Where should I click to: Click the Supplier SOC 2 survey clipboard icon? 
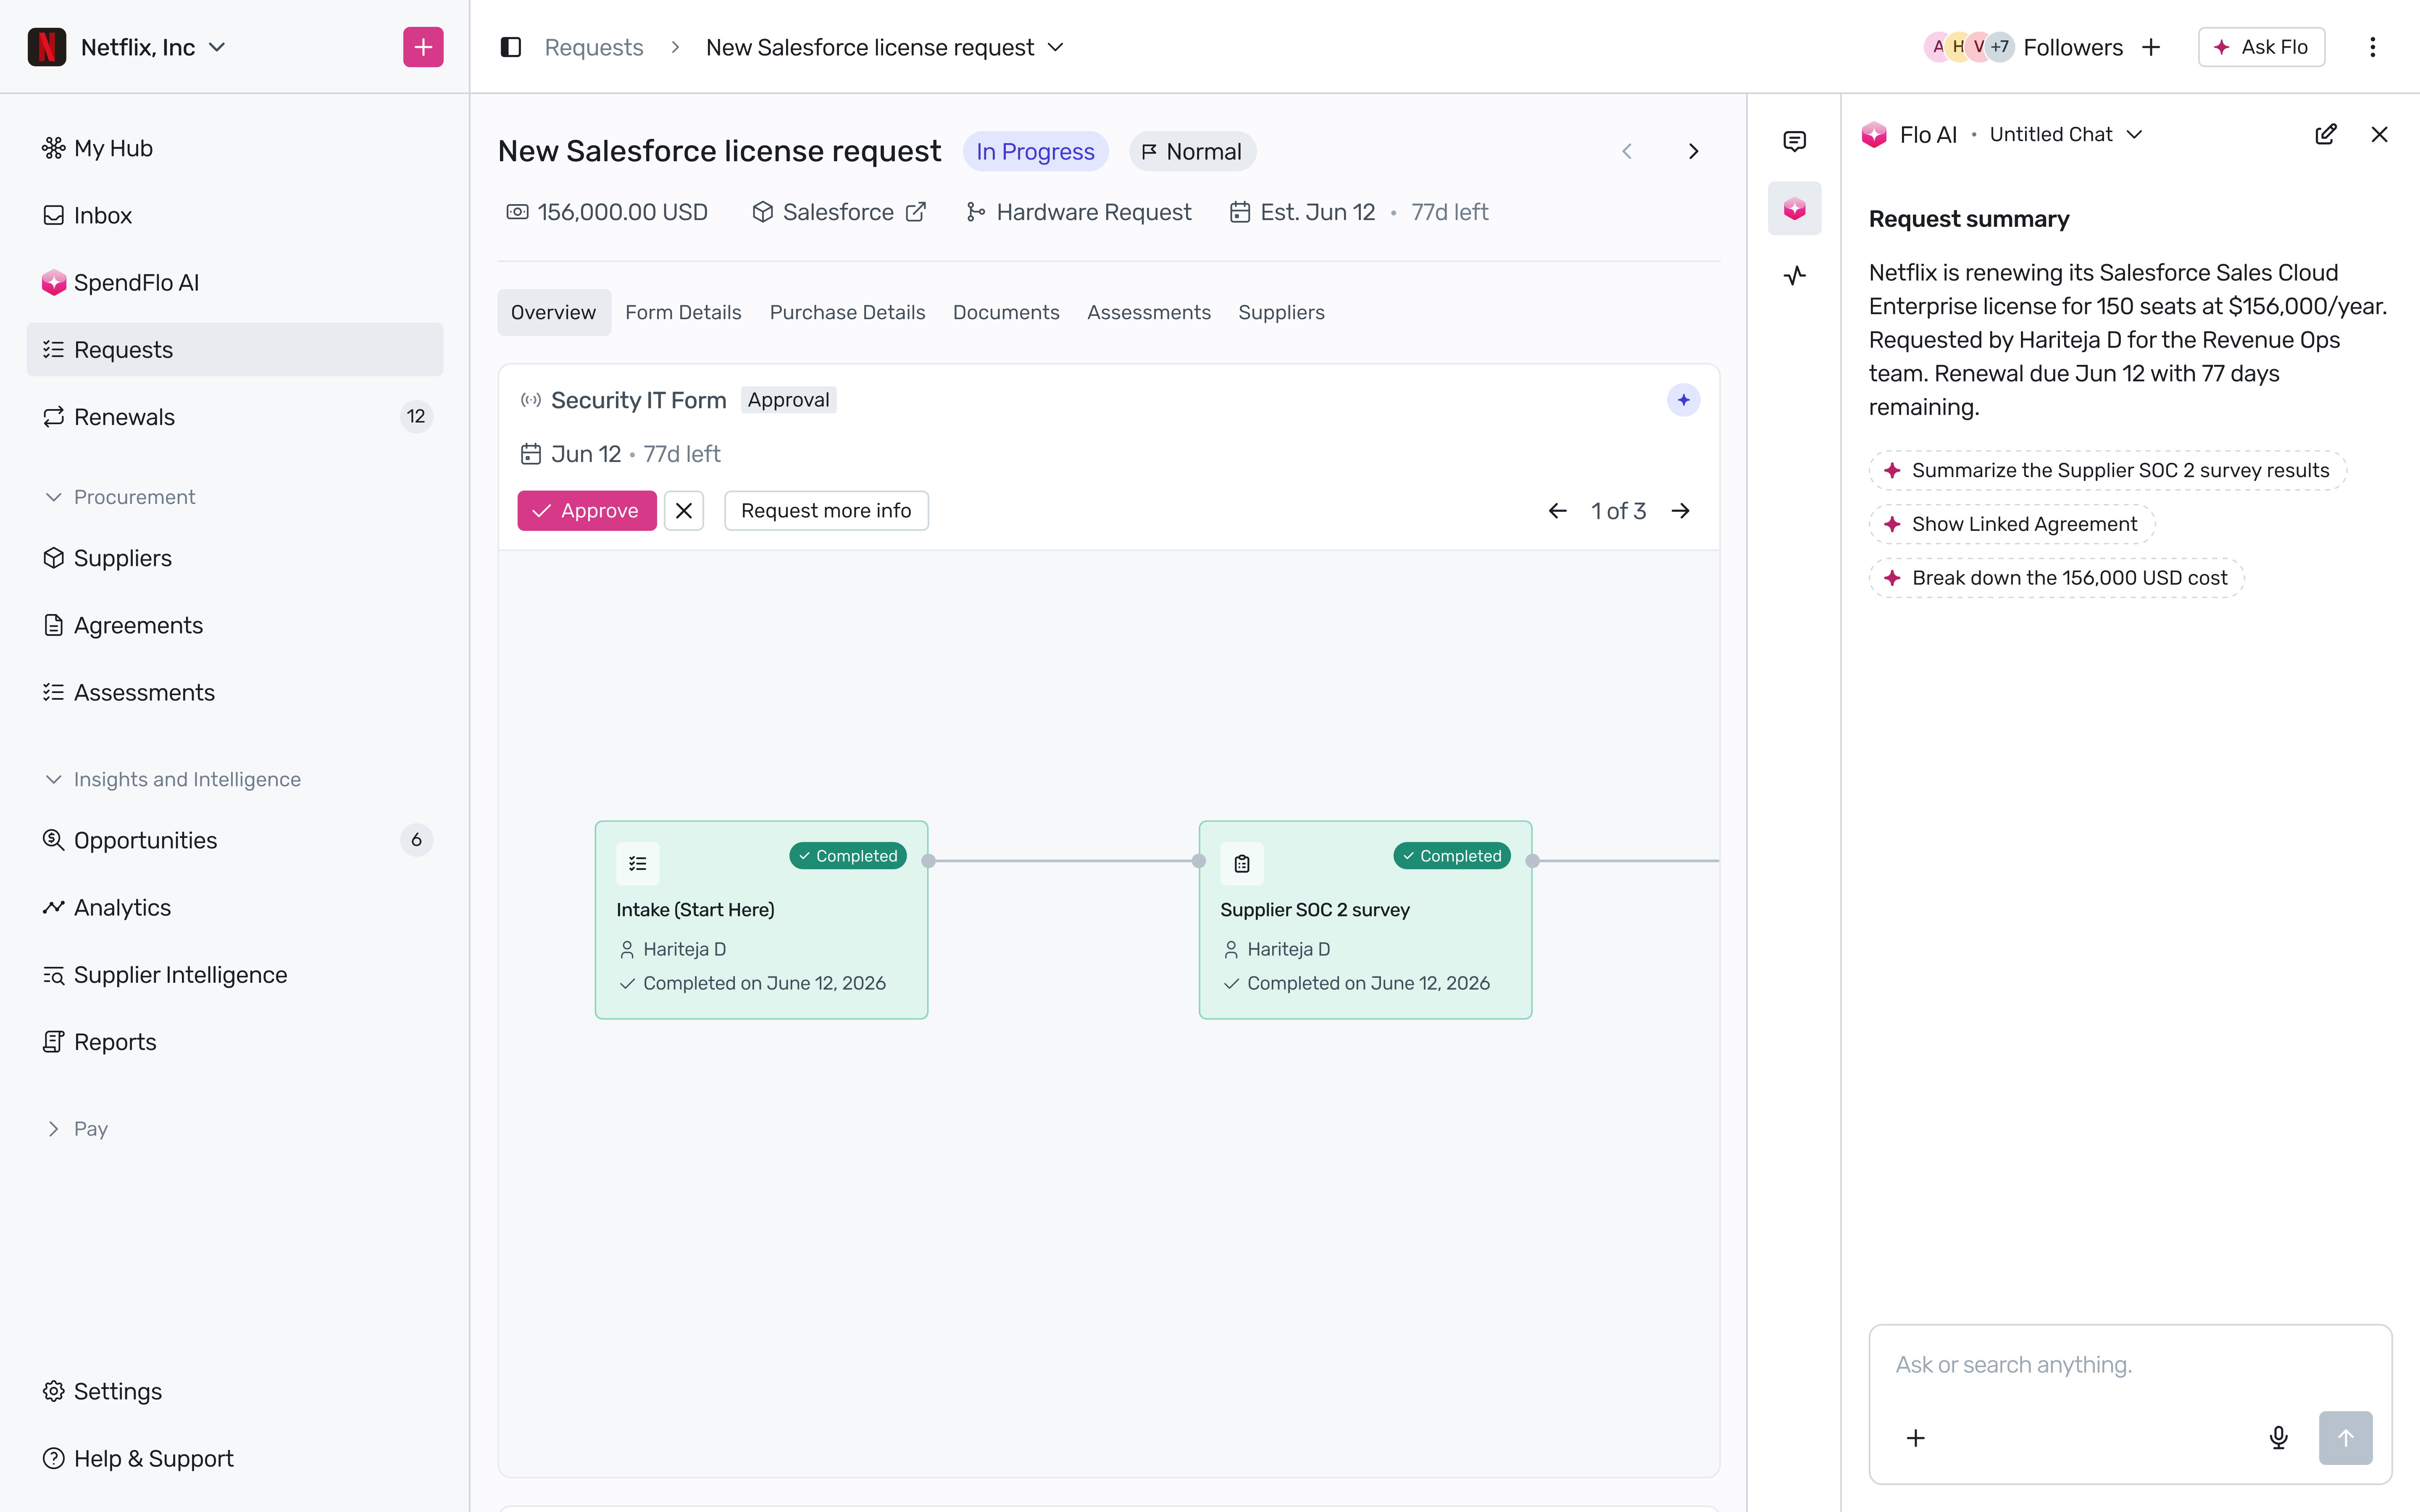(x=1242, y=864)
